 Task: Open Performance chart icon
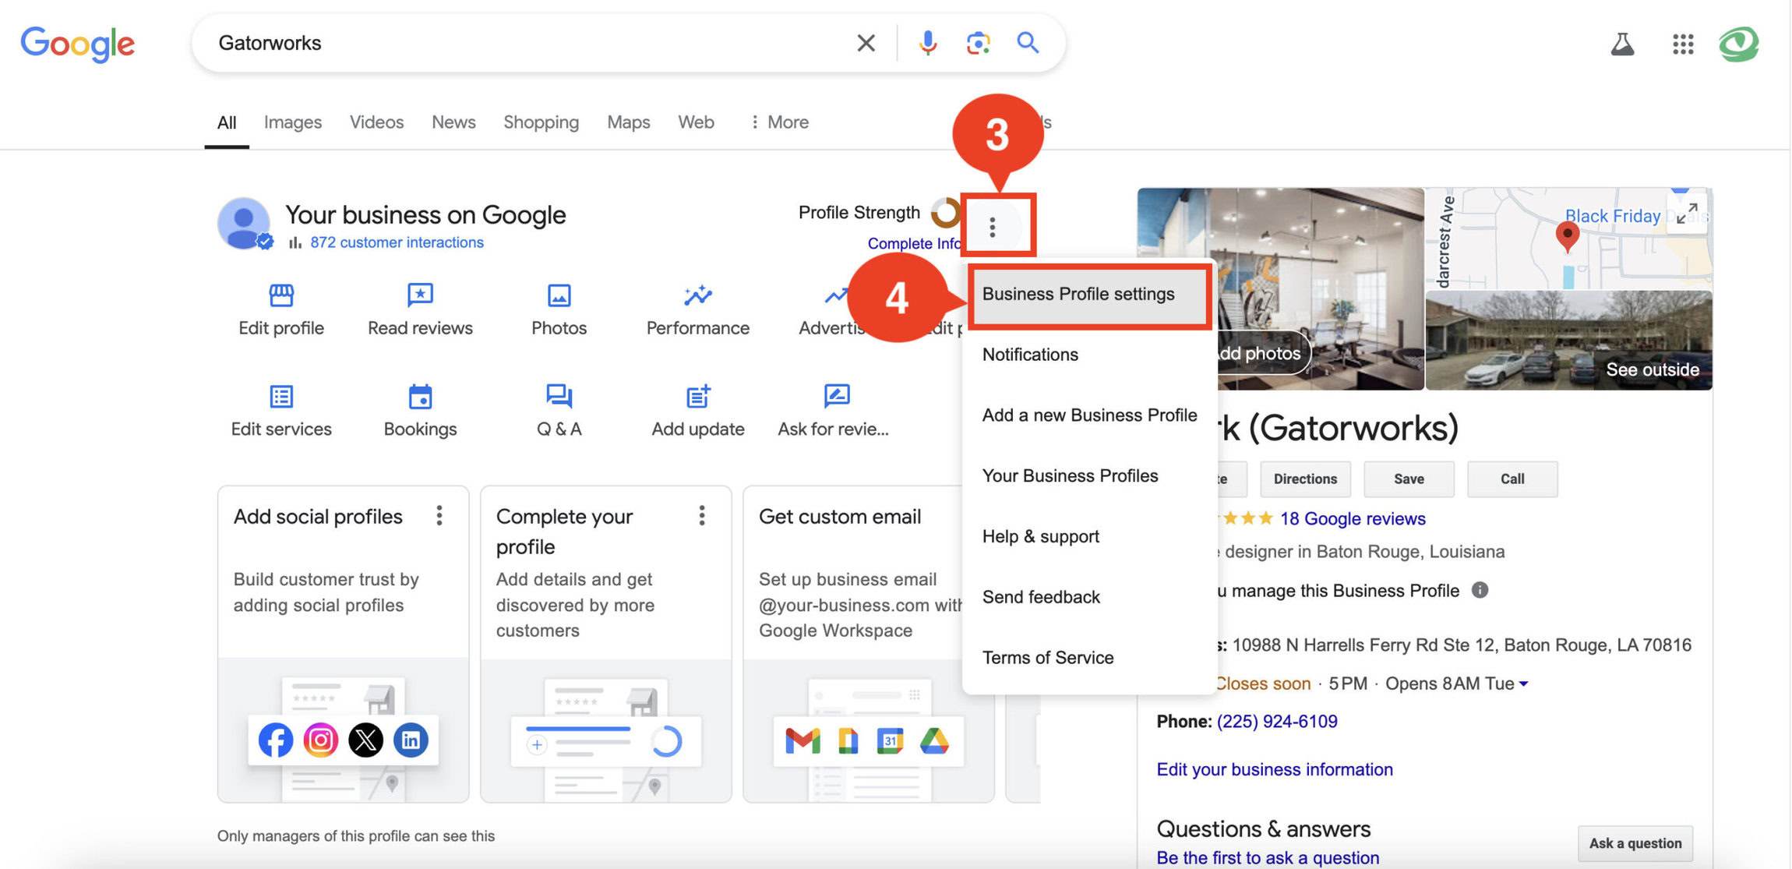tap(698, 295)
